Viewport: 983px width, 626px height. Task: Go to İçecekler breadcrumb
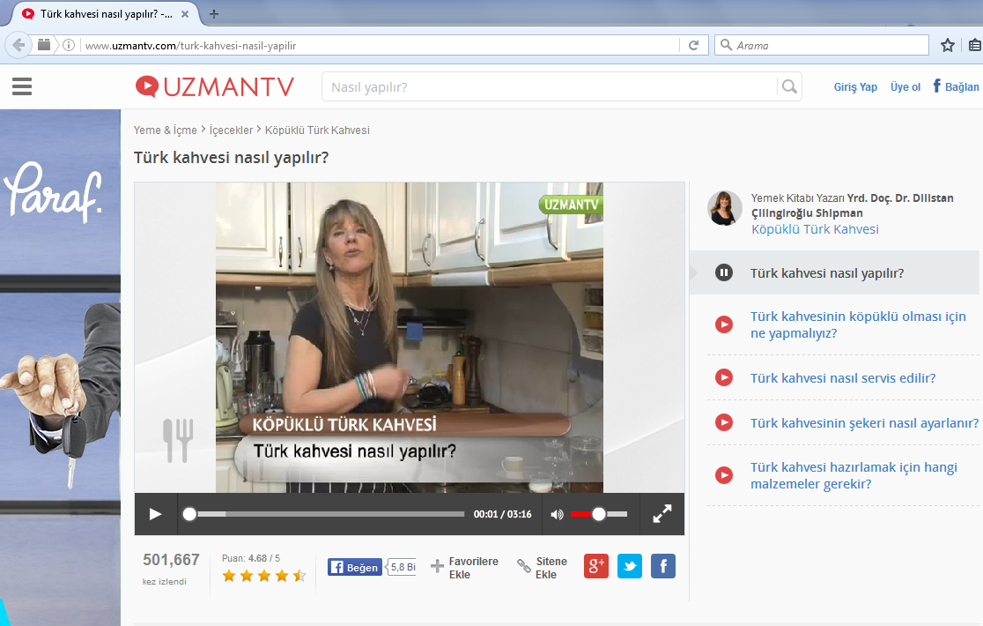[231, 130]
